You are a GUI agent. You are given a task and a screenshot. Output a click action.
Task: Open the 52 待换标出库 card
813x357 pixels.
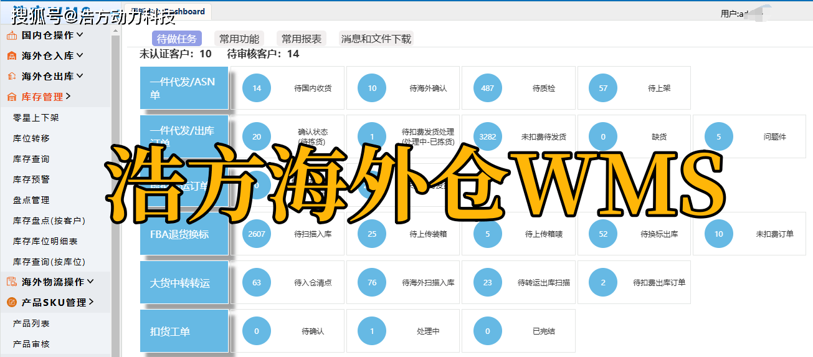click(x=634, y=234)
